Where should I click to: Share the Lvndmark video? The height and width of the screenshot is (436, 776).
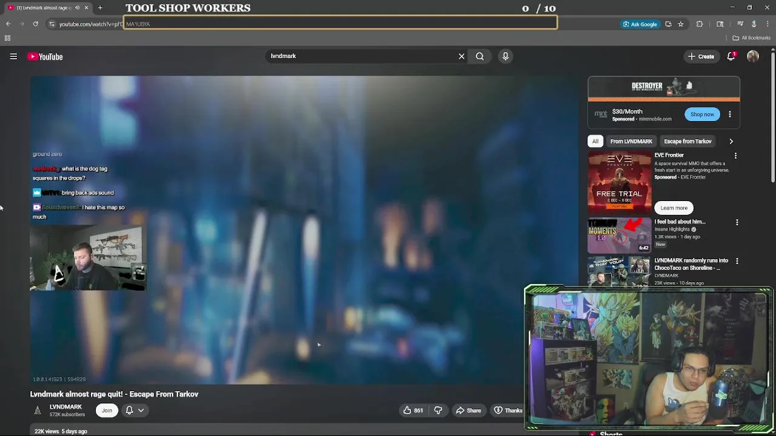(x=468, y=411)
